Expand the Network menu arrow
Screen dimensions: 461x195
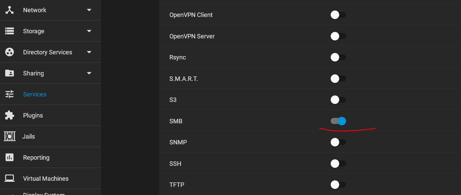tap(89, 10)
